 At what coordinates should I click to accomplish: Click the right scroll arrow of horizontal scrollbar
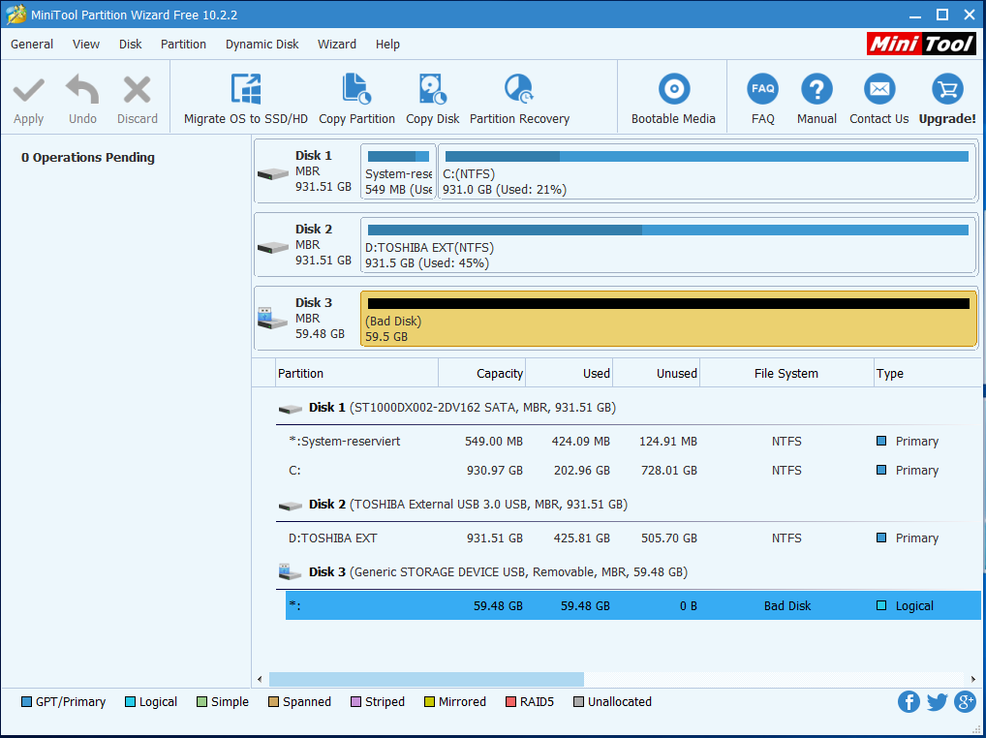tap(972, 679)
